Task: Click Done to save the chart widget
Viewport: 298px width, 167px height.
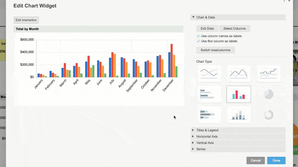Action: click(x=276, y=161)
